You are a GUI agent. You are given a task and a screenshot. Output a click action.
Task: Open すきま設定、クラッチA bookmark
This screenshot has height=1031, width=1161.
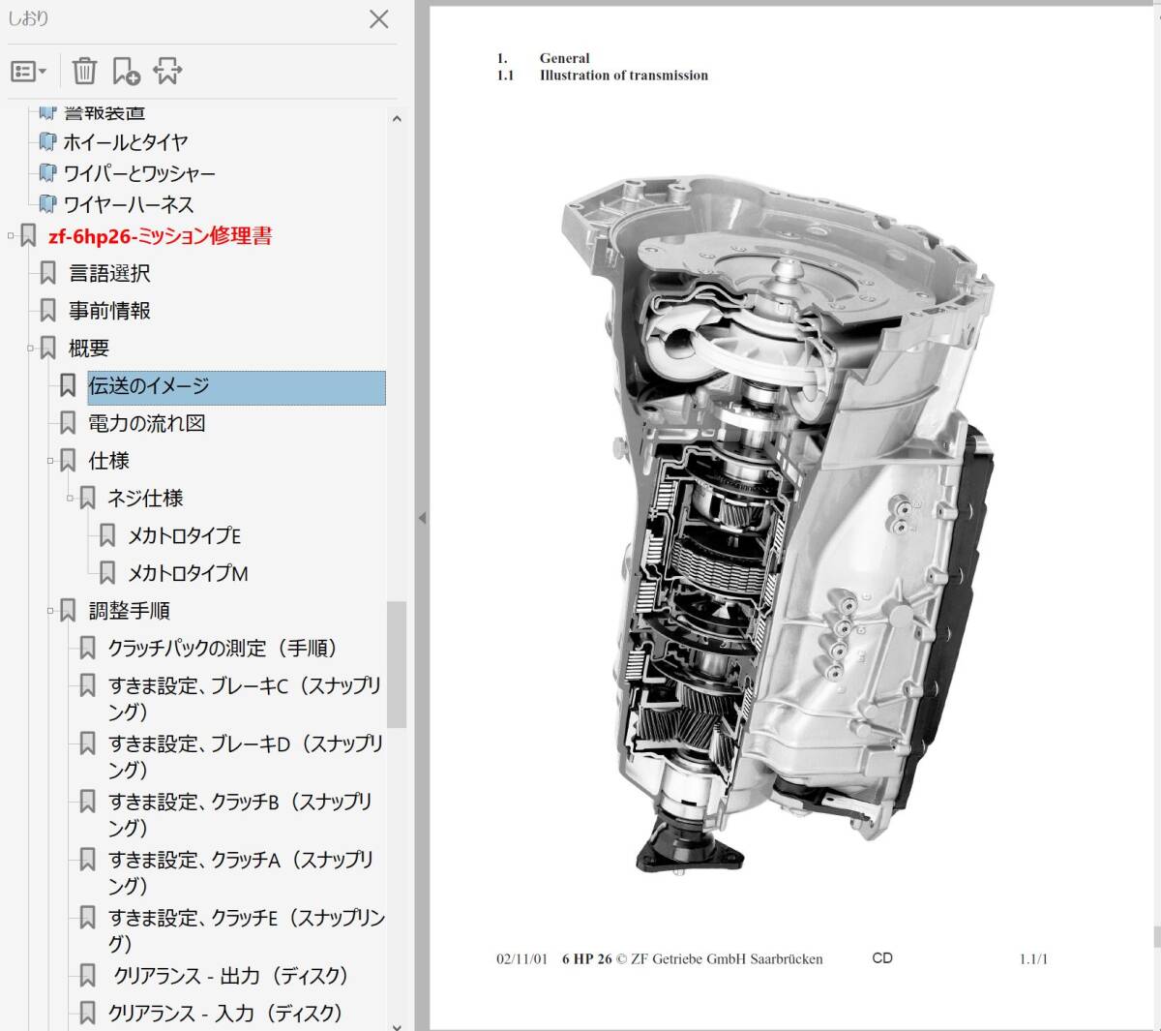[x=240, y=872]
